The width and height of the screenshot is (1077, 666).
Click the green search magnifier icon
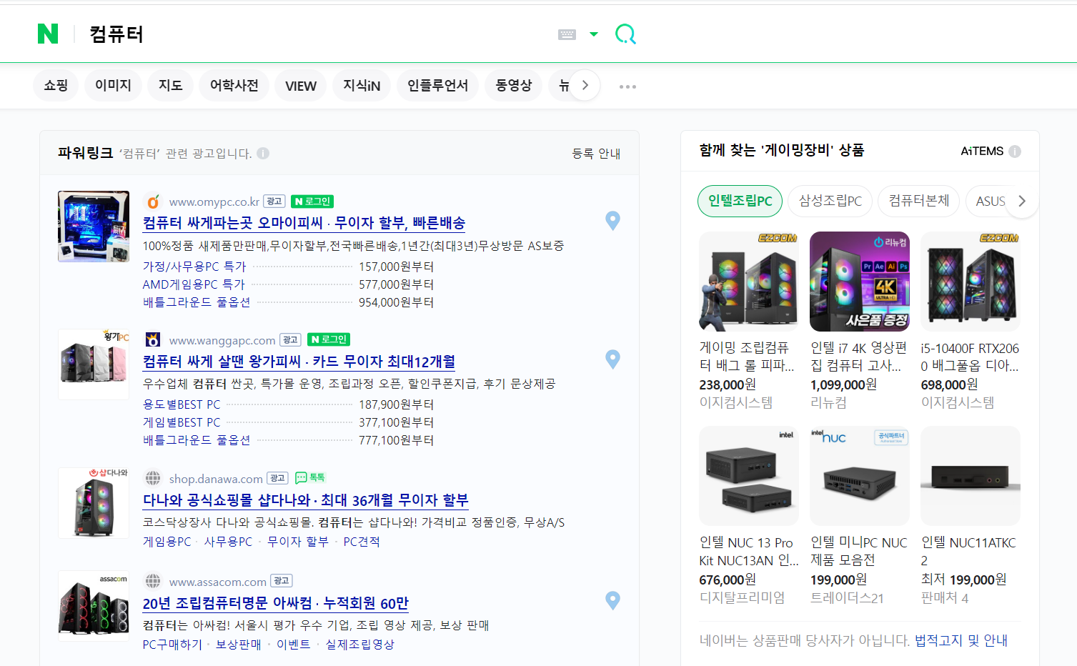(x=625, y=34)
